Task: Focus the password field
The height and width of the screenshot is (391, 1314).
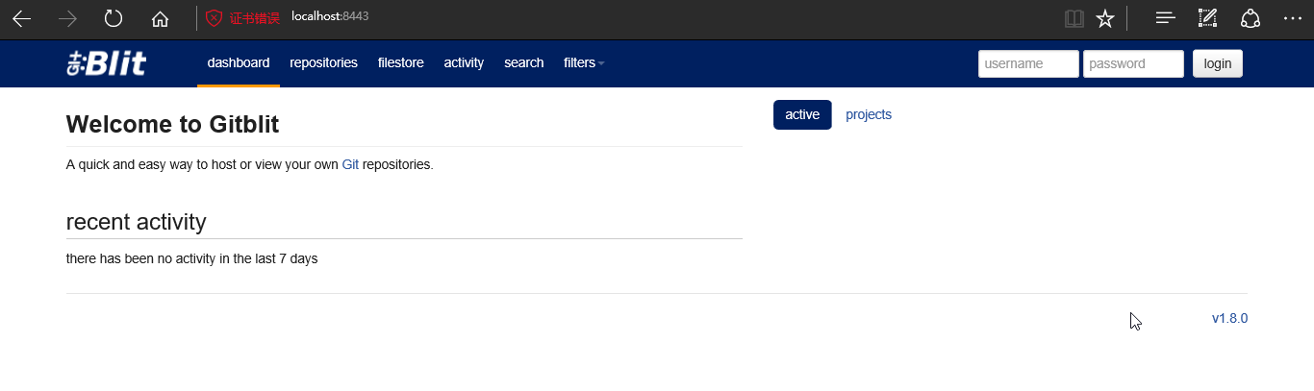Action: (x=1133, y=63)
